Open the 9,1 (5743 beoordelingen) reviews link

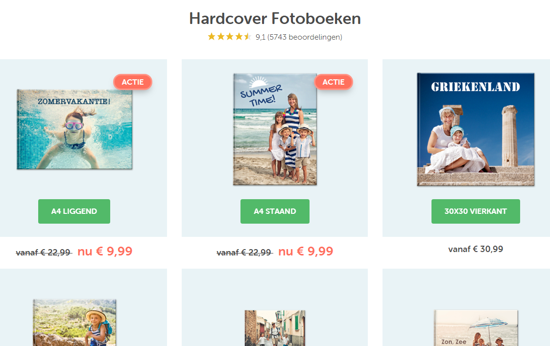[x=299, y=37]
